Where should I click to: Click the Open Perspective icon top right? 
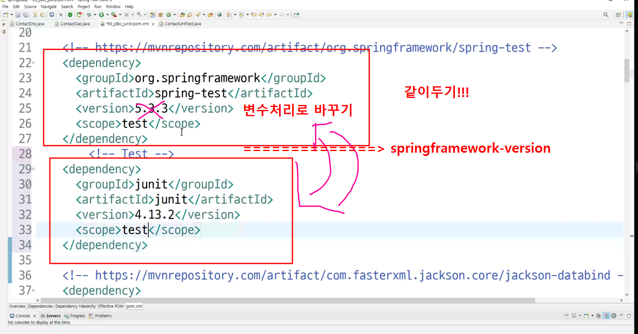click(x=618, y=15)
